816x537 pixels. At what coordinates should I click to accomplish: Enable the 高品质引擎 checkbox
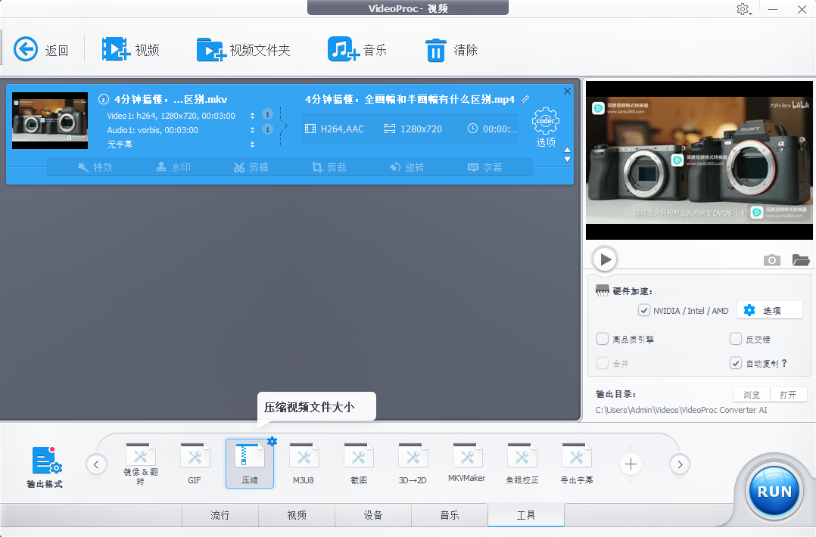(x=602, y=339)
